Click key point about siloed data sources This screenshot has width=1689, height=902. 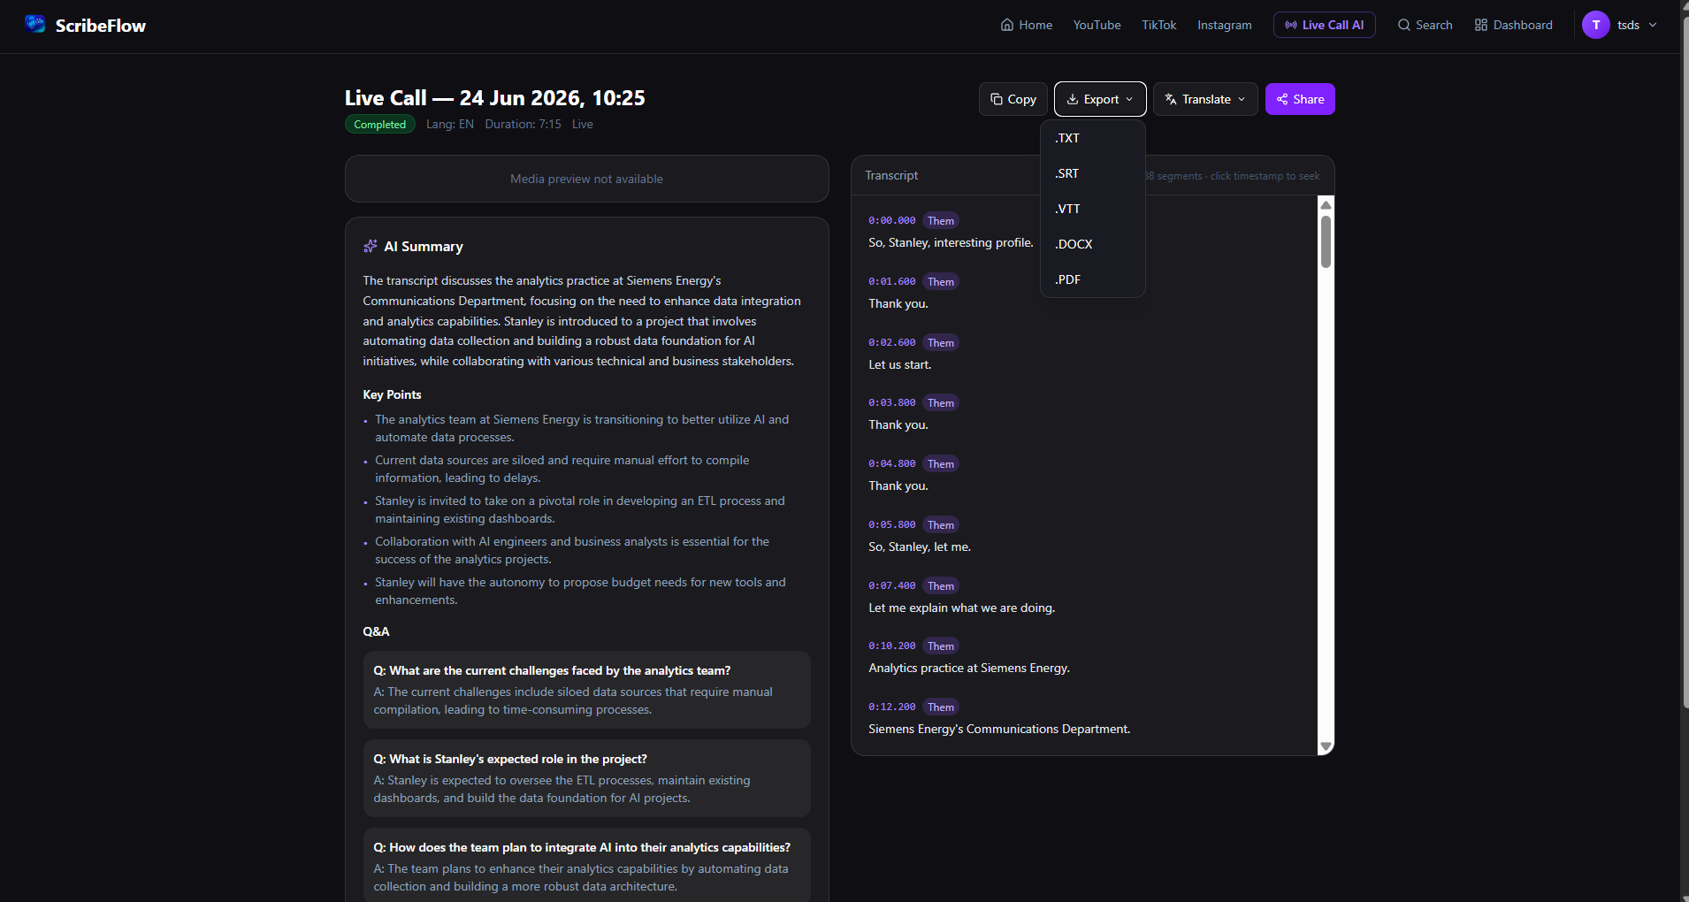click(562, 470)
